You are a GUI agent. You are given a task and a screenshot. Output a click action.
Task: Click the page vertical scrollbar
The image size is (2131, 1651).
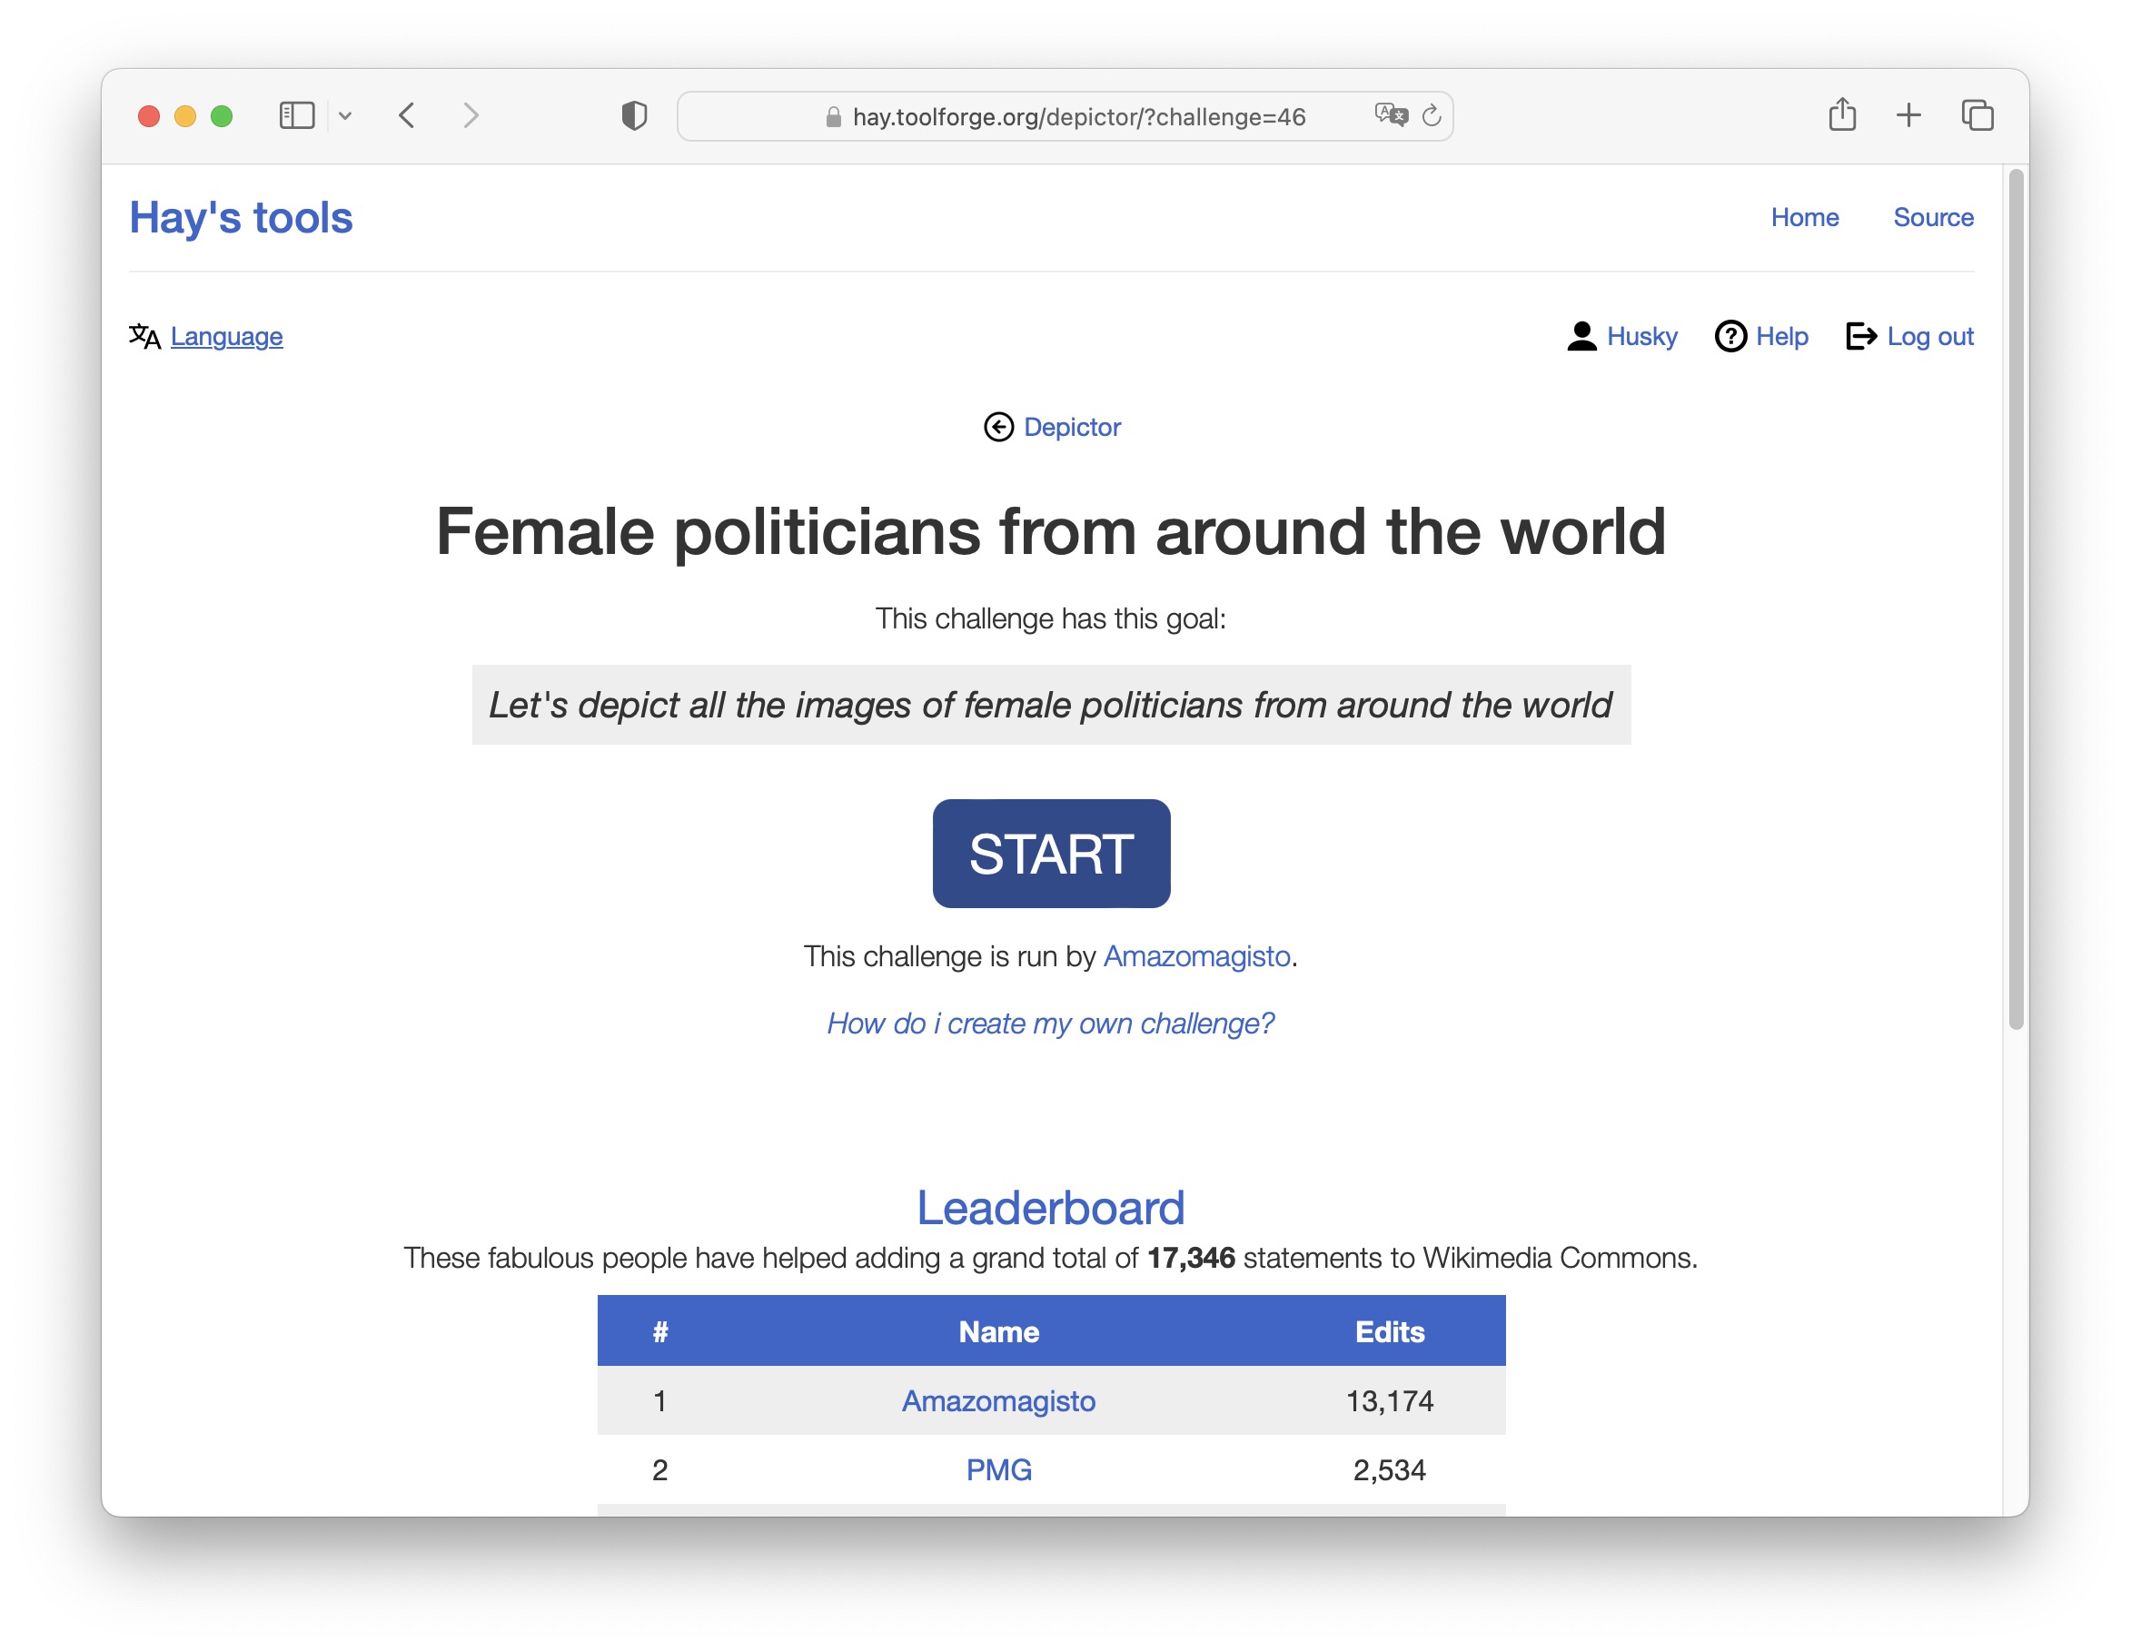click(2017, 599)
